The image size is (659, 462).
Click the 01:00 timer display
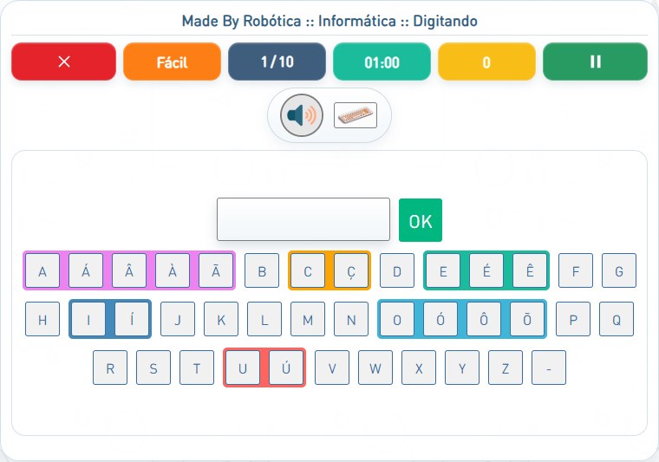point(382,62)
